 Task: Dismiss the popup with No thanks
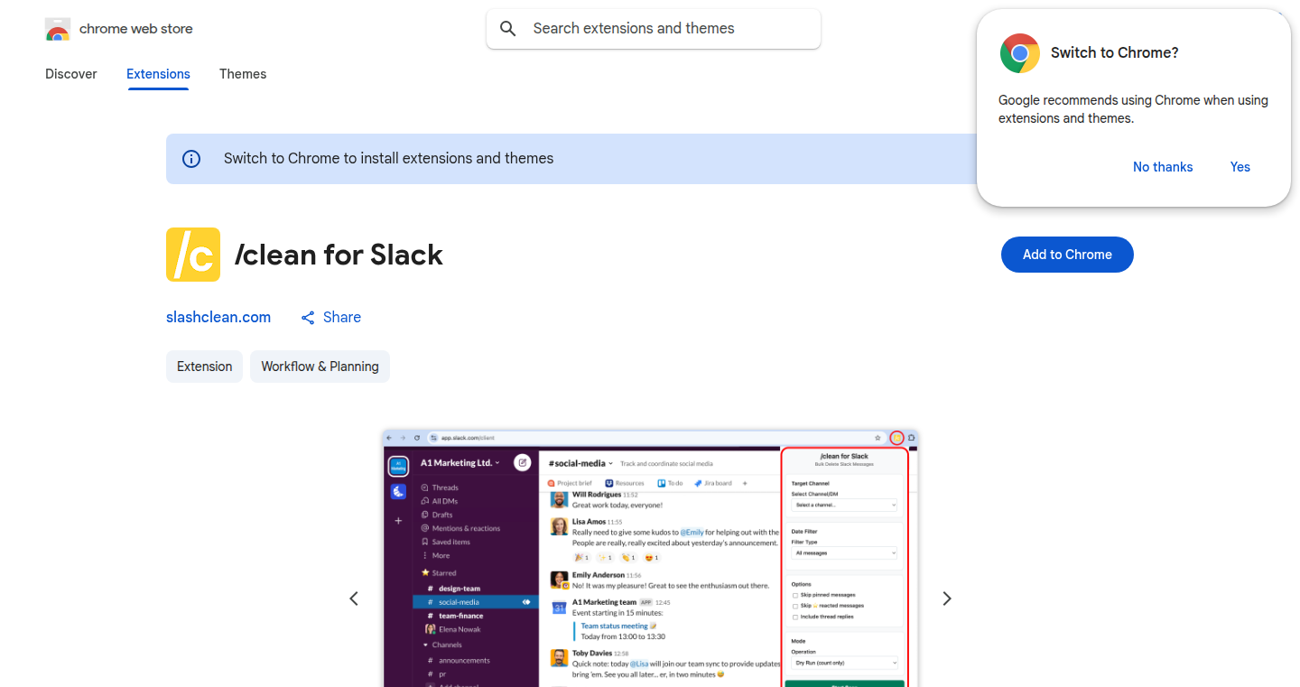point(1163,167)
